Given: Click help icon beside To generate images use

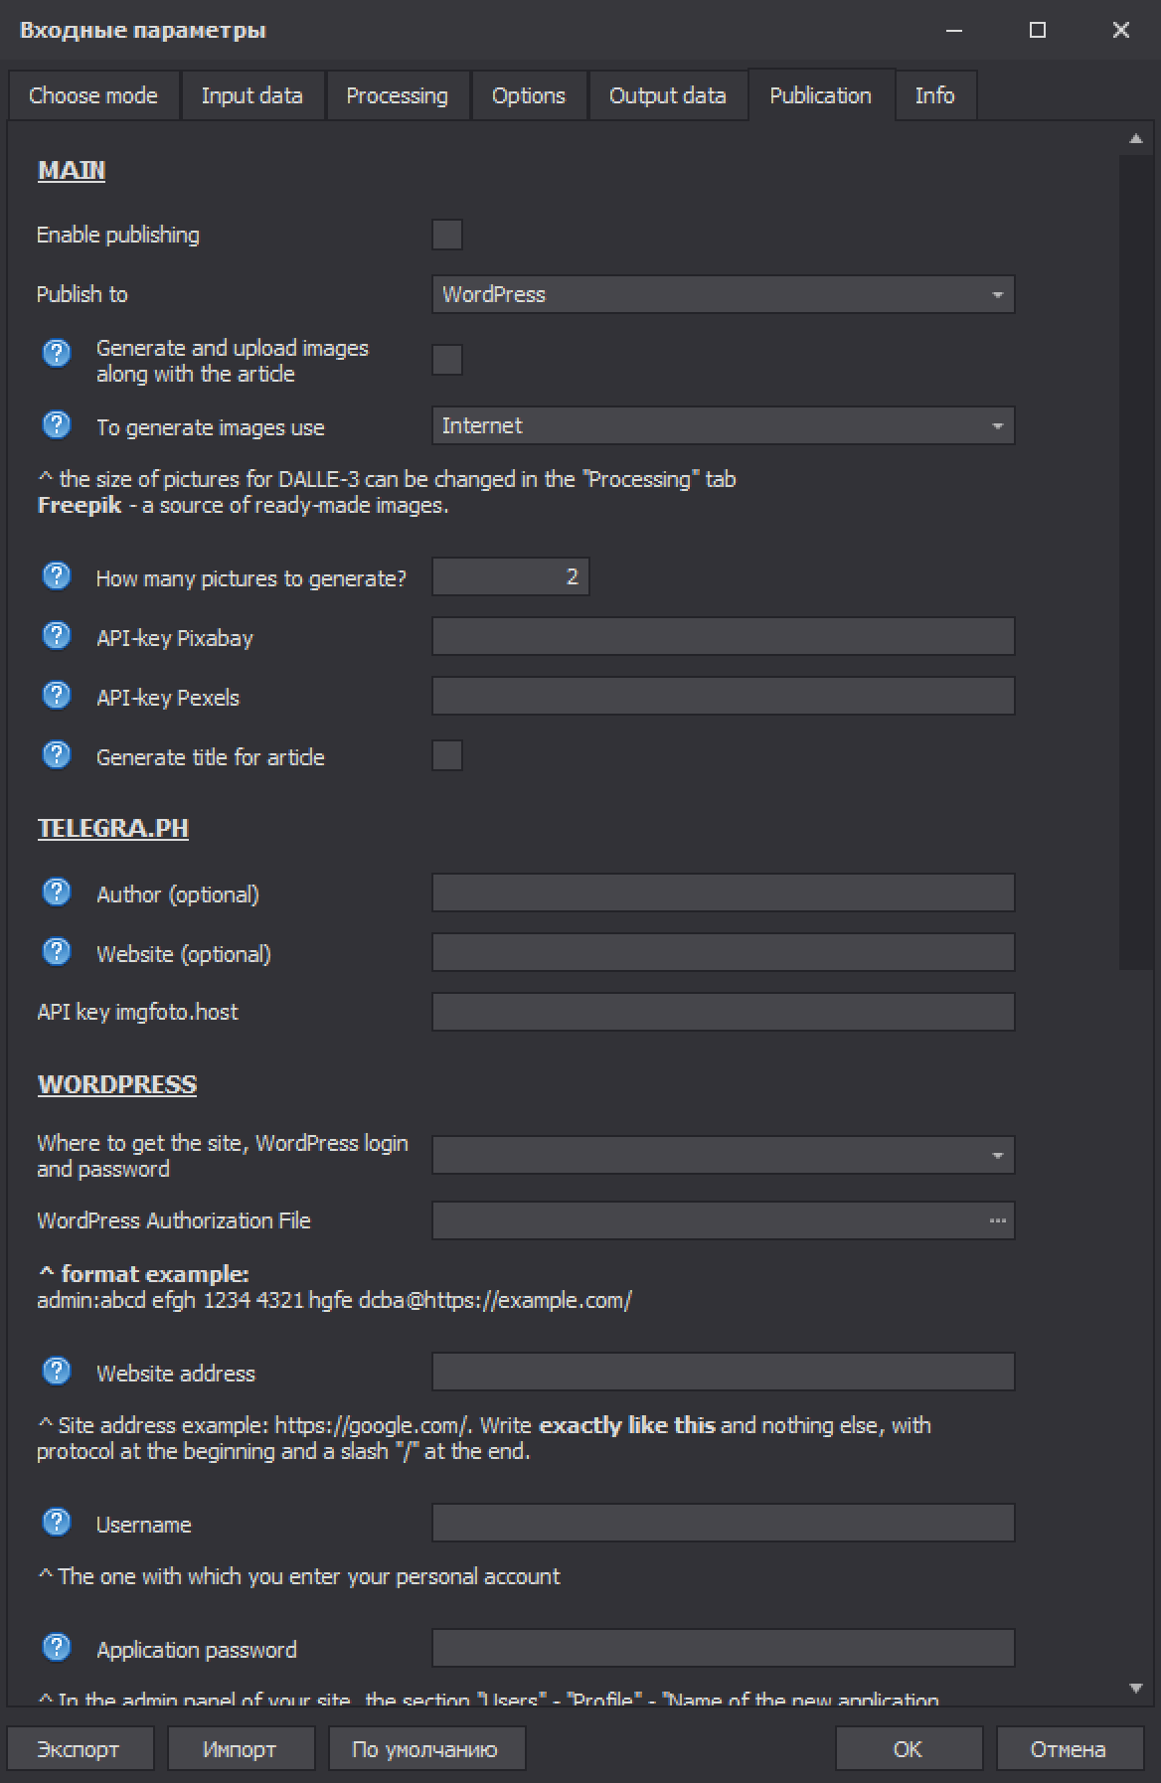Looking at the screenshot, I should (x=57, y=425).
